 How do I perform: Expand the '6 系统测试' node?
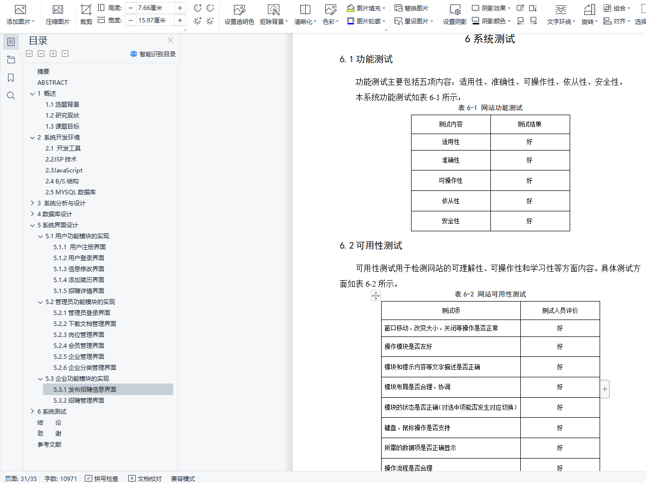(x=32, y=412)
